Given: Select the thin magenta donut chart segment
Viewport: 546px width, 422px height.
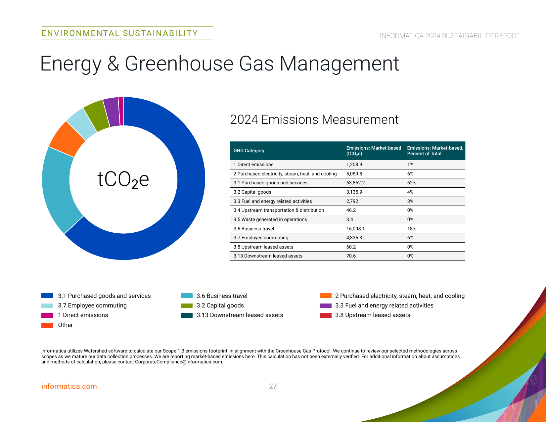Looking at the screenshot, I should (x=121, y=111).
